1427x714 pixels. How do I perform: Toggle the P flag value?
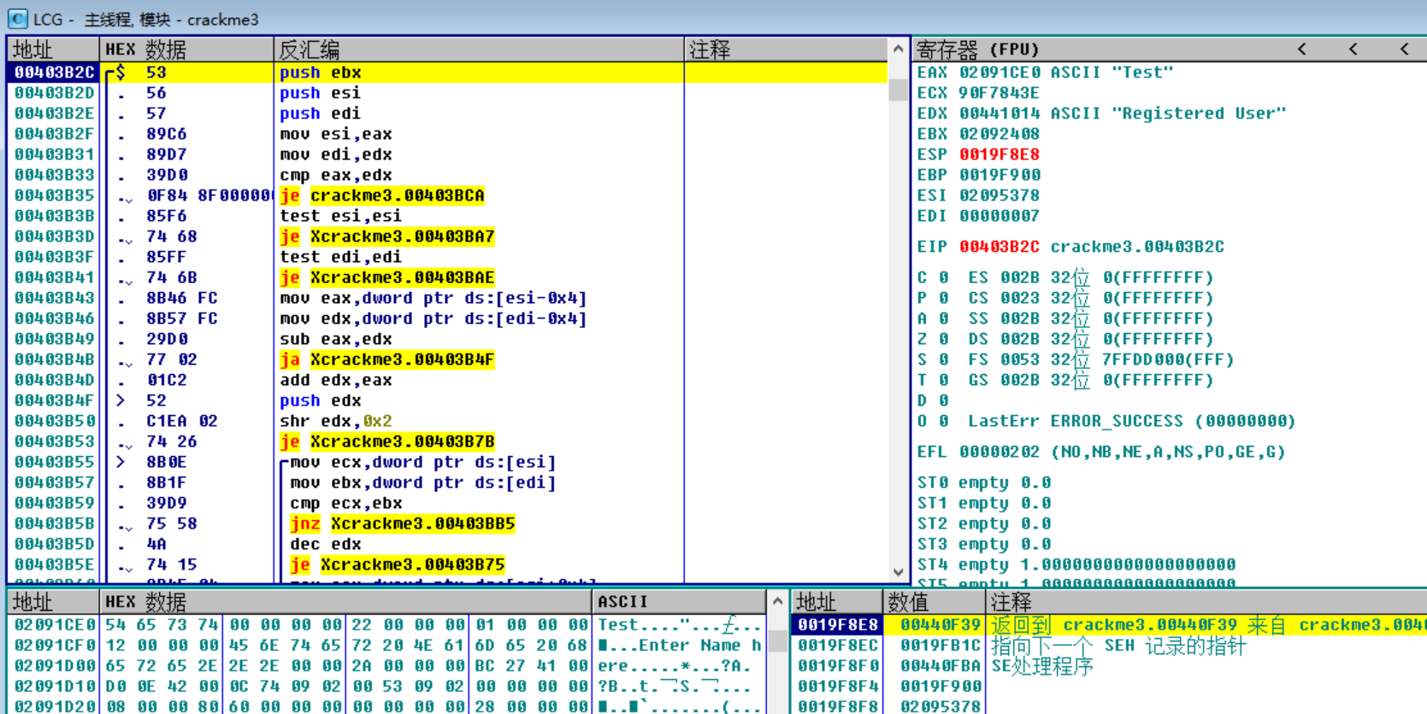coord(943,298)
